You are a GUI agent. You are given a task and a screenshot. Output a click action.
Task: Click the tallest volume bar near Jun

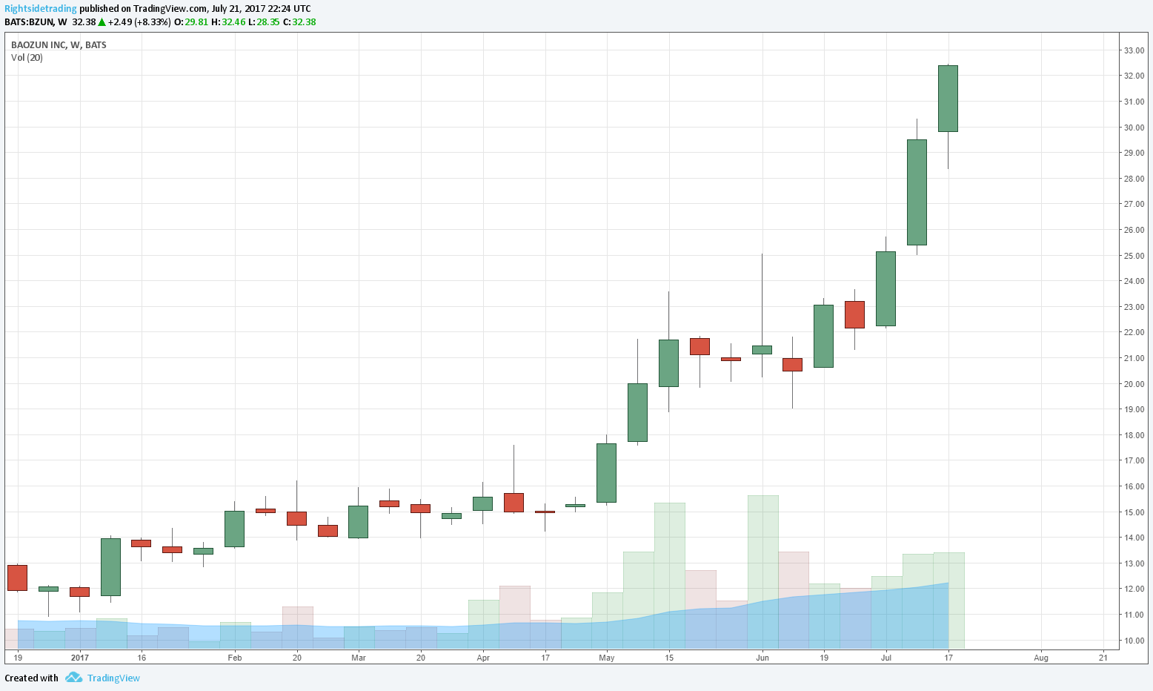point(762,572)
